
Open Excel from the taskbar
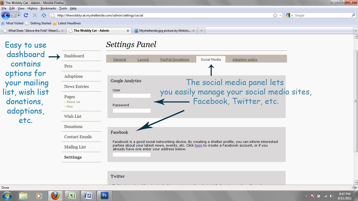72,196
